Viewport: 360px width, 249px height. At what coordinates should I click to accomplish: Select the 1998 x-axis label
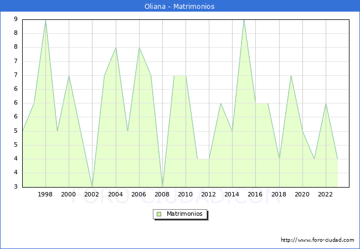tap(45, 194)
